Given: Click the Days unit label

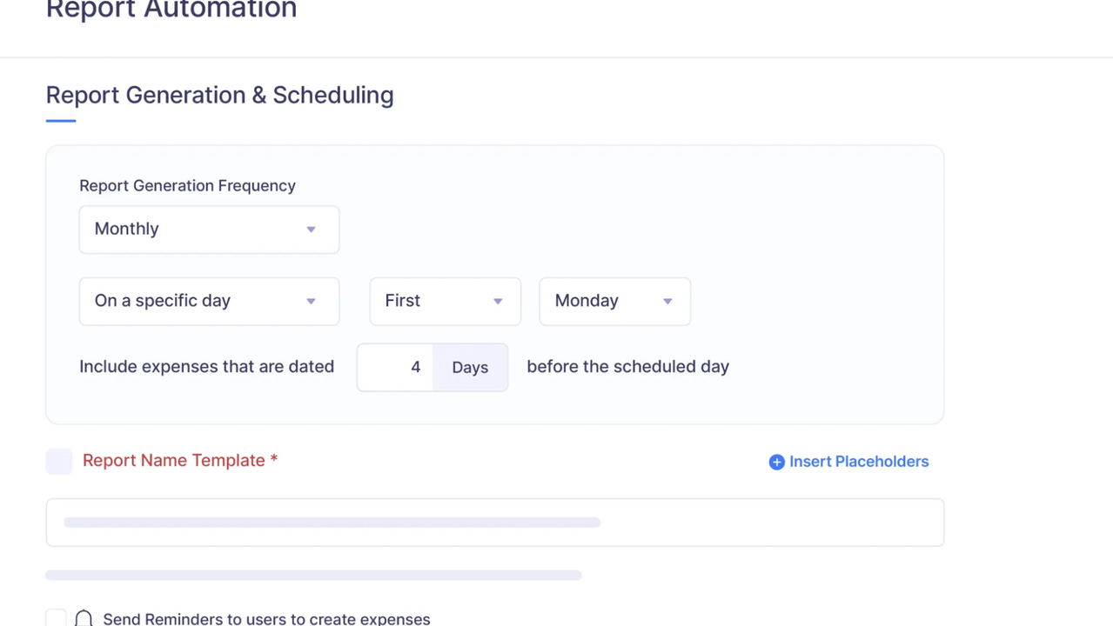Looking at the screenshot, I should [470, 367].
